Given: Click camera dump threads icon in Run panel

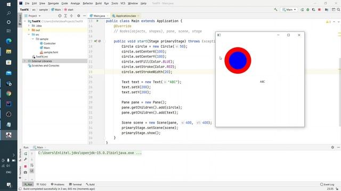Looking at the screenshot, I should pyautogui.click(x=26, y=172).
